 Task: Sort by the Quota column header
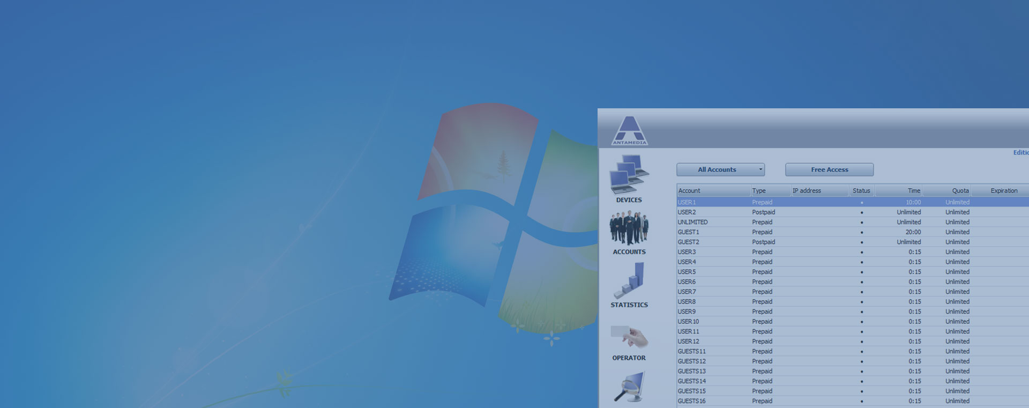click(946, 191)
